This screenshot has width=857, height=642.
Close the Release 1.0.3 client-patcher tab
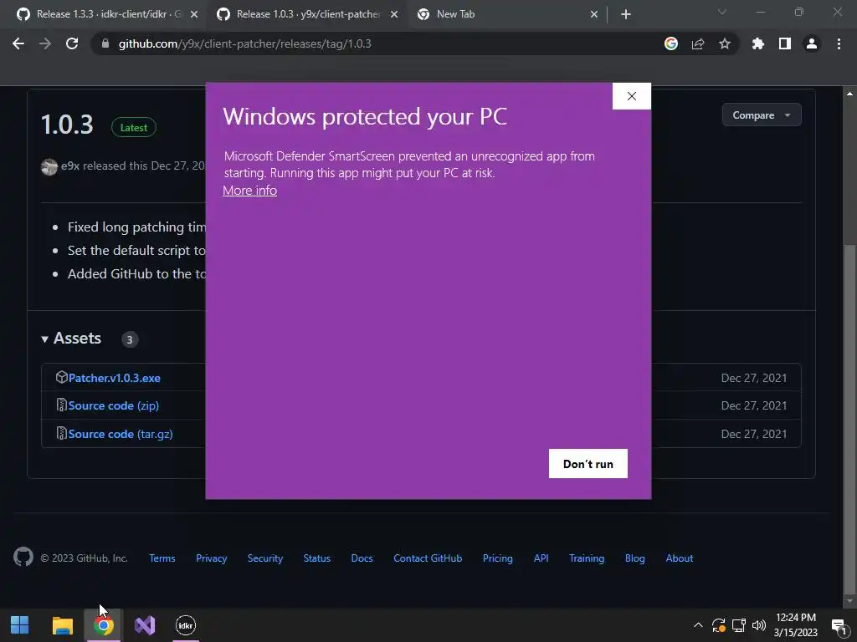393,14
